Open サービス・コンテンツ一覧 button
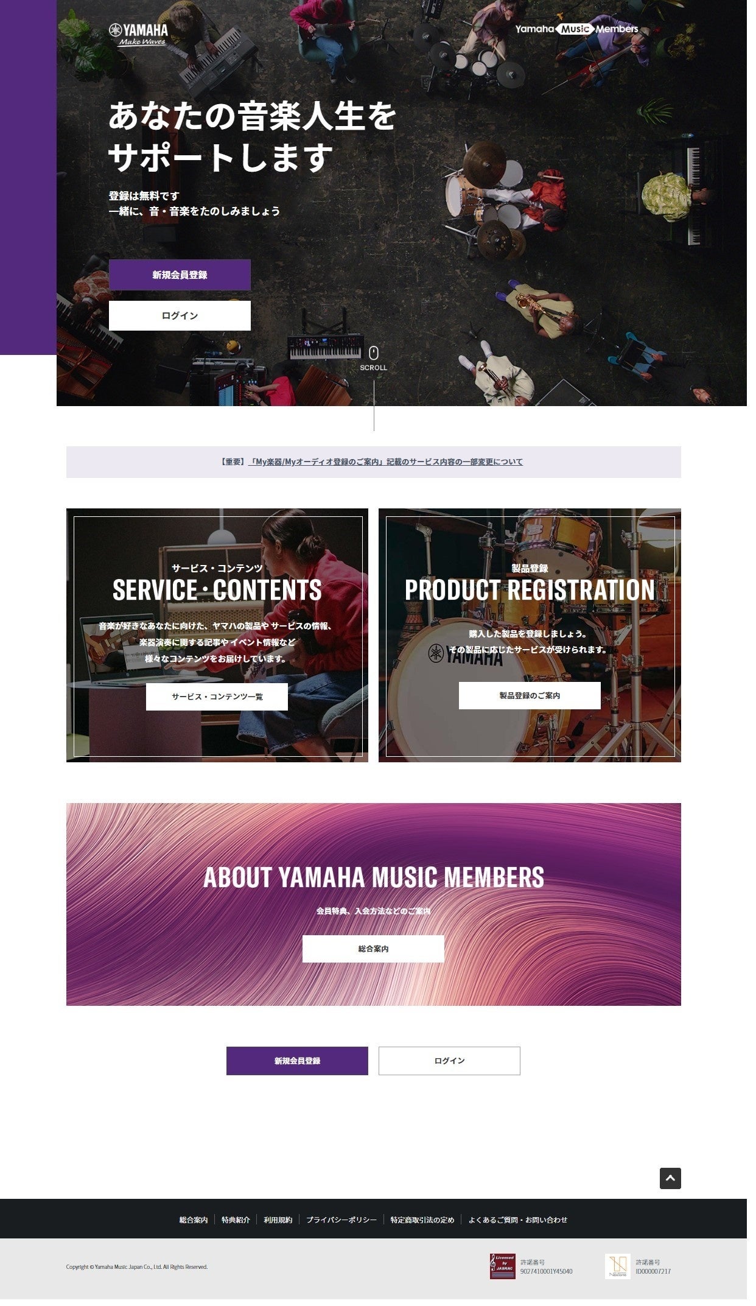756x1306 pixels. (x=217, y=697)
